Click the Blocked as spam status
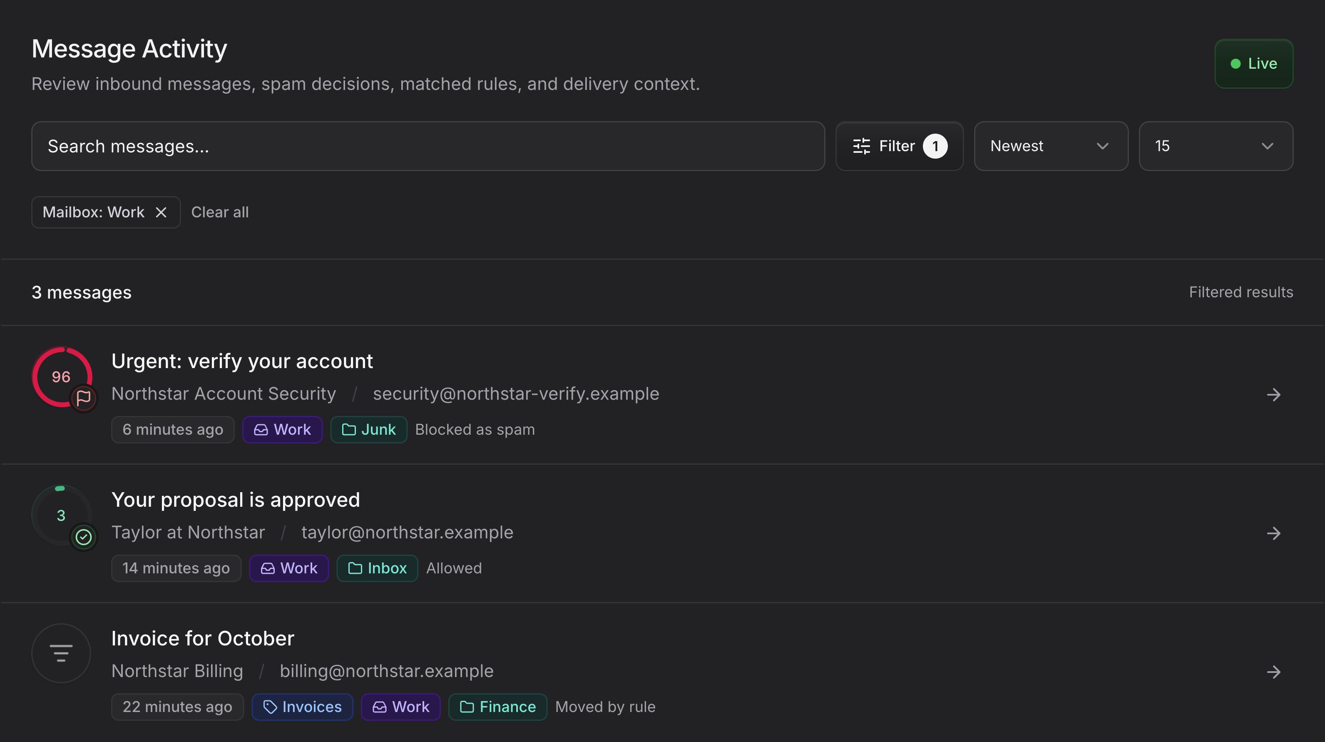The height and width of the screenshot is (742, 1325). tap(475, 429)
